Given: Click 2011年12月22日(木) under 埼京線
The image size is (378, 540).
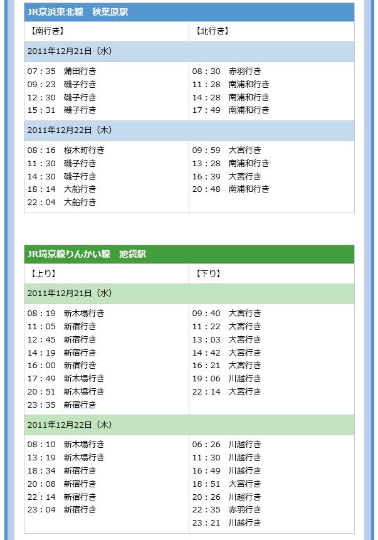Looking at the screenshot, I should pos(189,425).
